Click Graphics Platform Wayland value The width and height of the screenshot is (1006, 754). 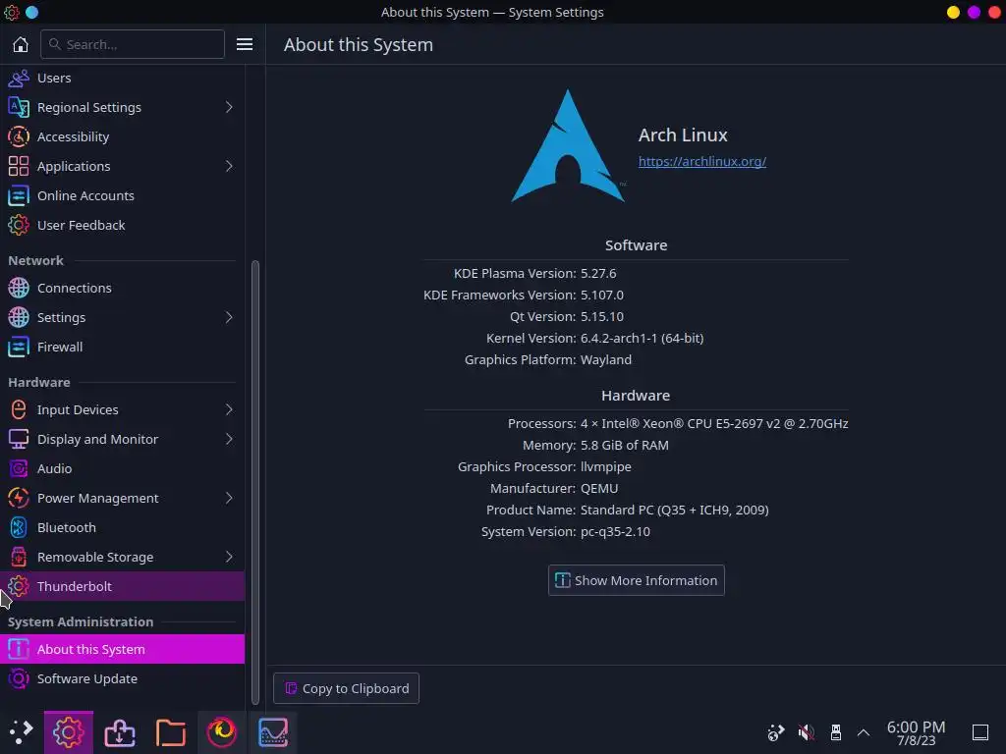[x=605, y=359]
